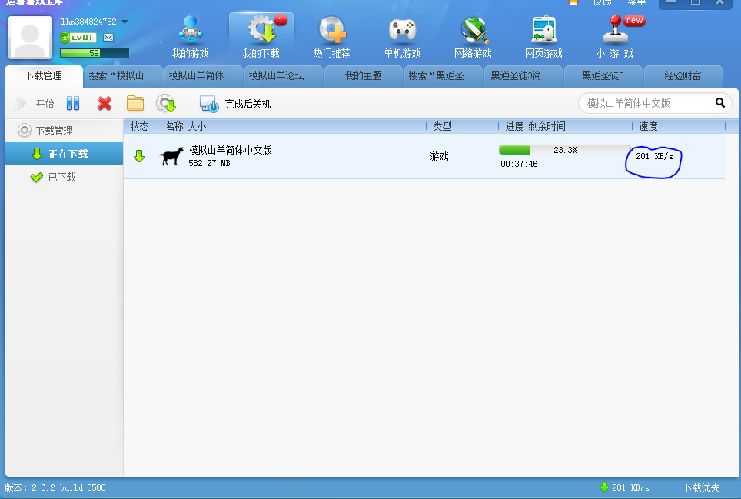Image resolution: width=741 pixels, height=499 pixels.
Task: Select 正在下载 in the sidebar
Action: pyautogui.click(x=64, y=154)
